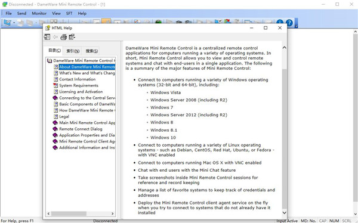The image size is (358, 223).
Task: Click help content scroll up arrow
Action: (x=284, y=48)
